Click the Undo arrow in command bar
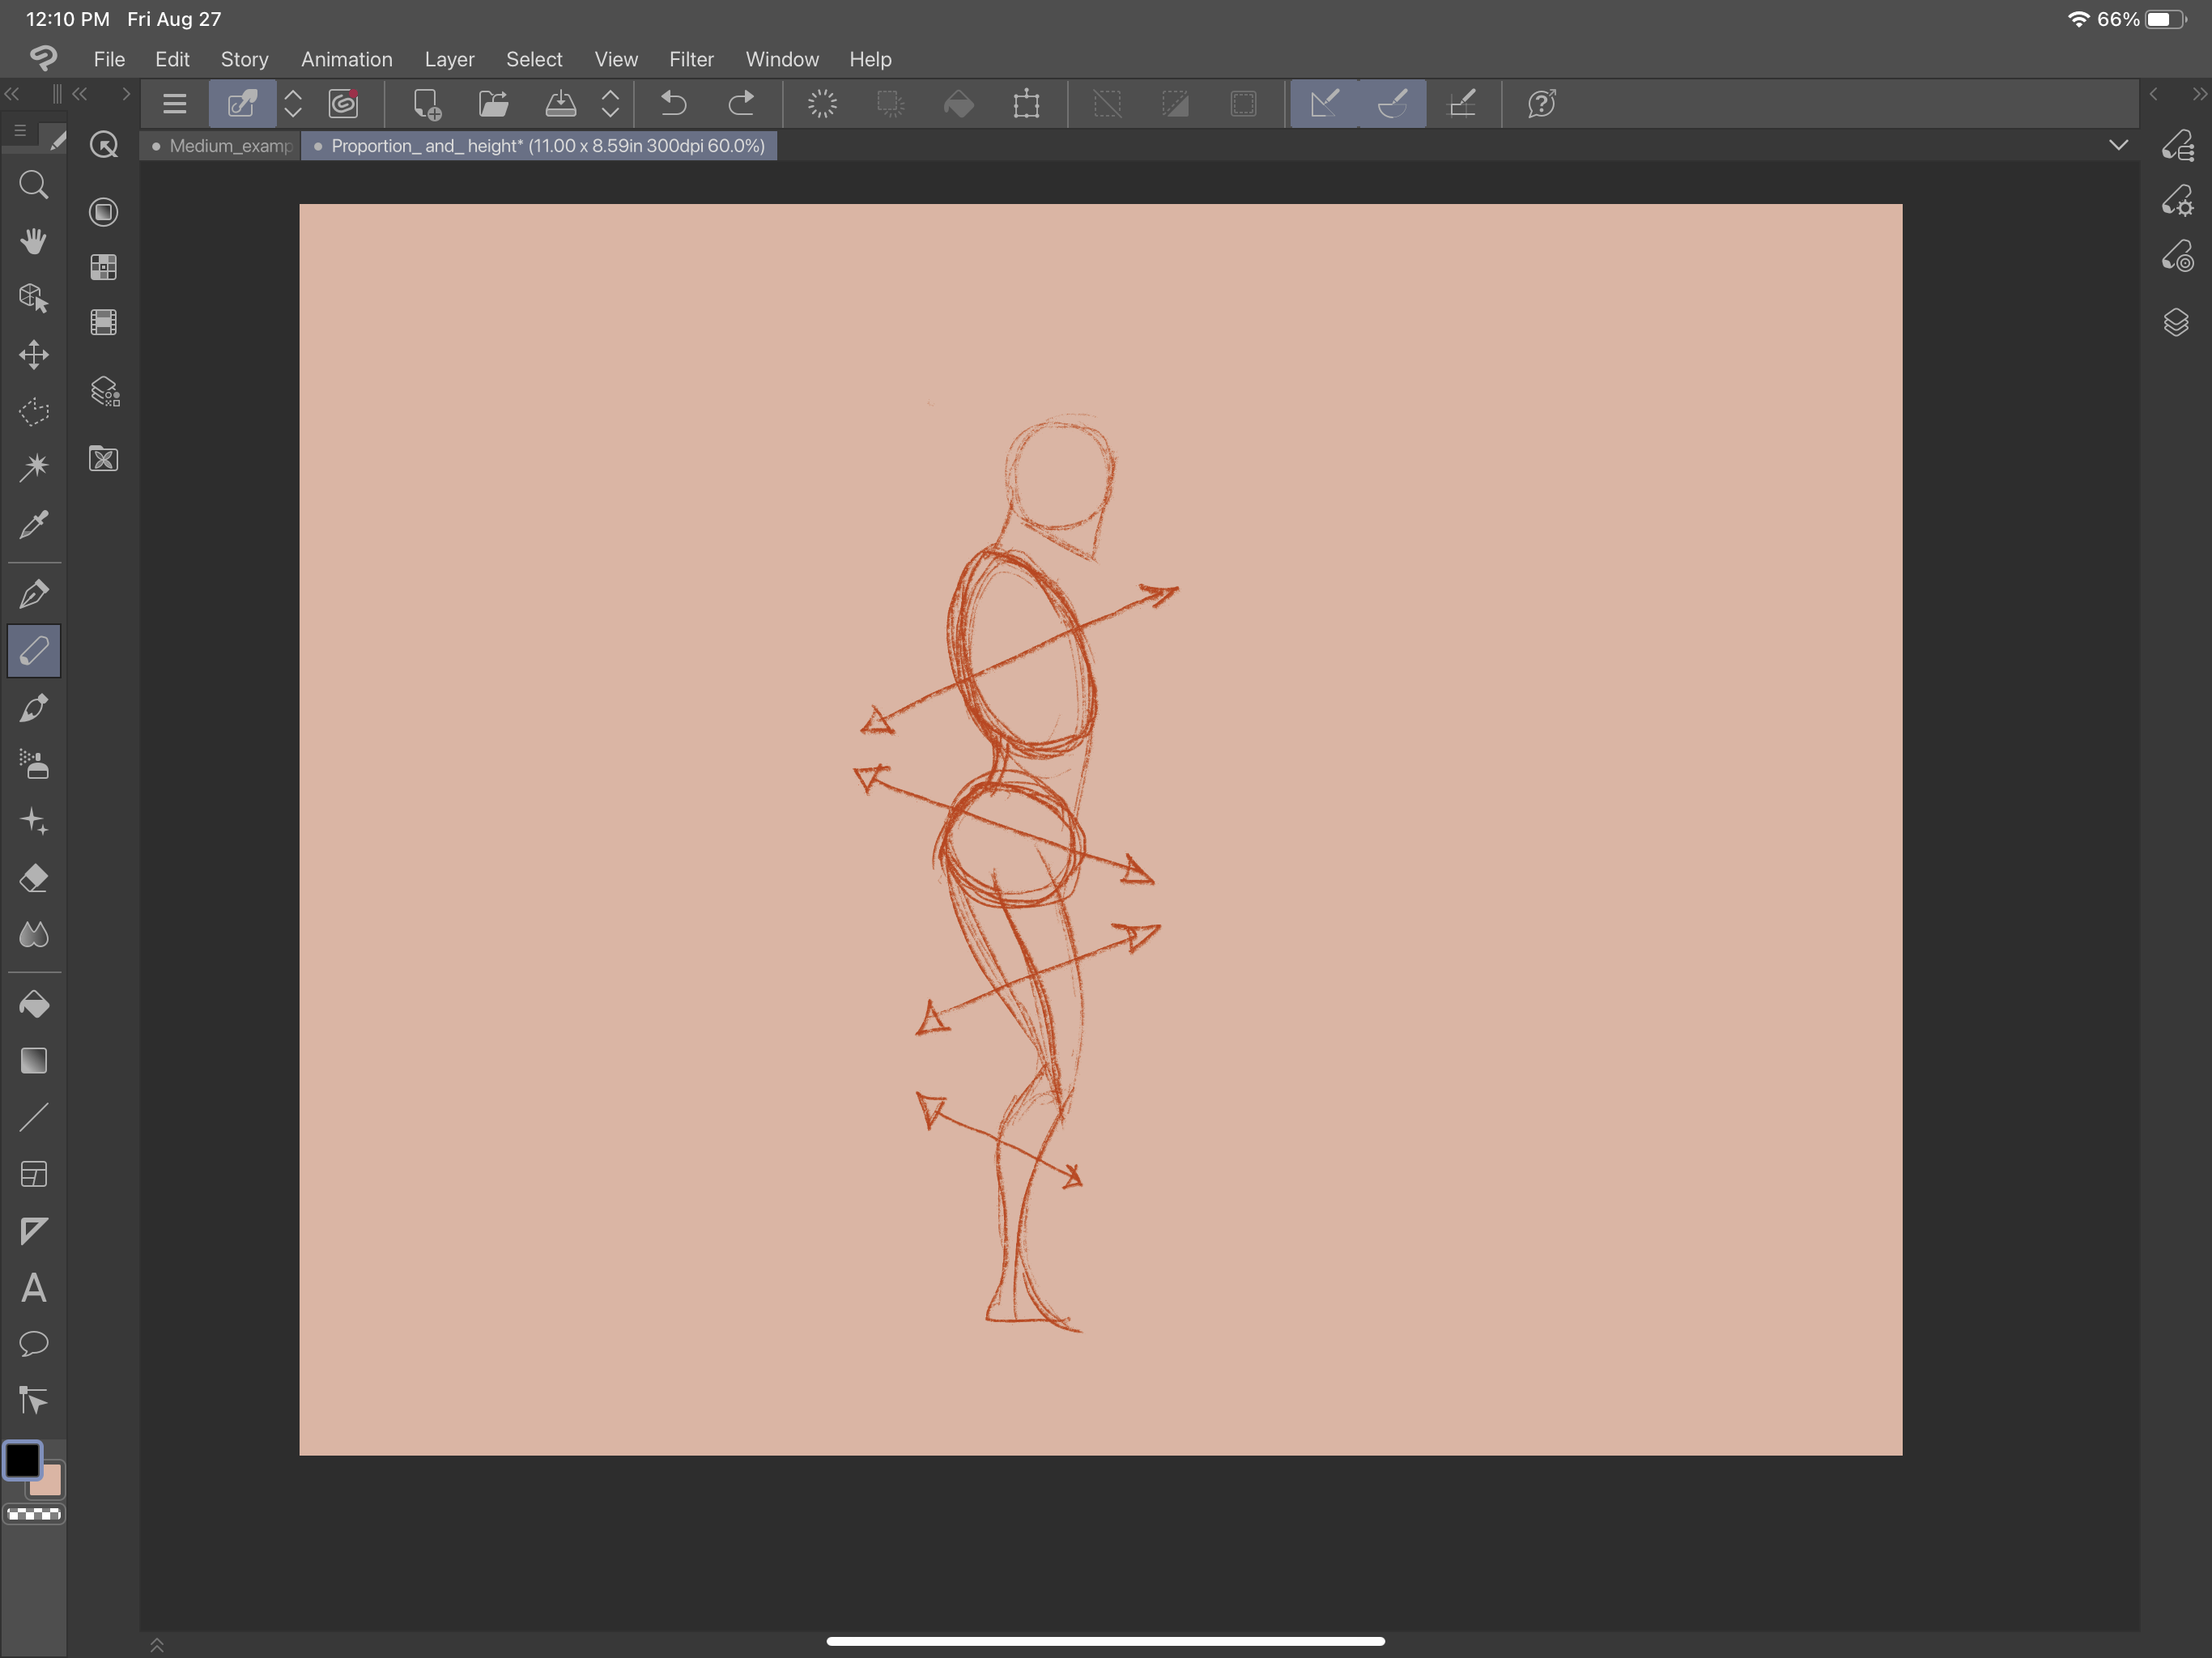The height and width of the screenshot is (1658, 2212). tap(674, 103)
